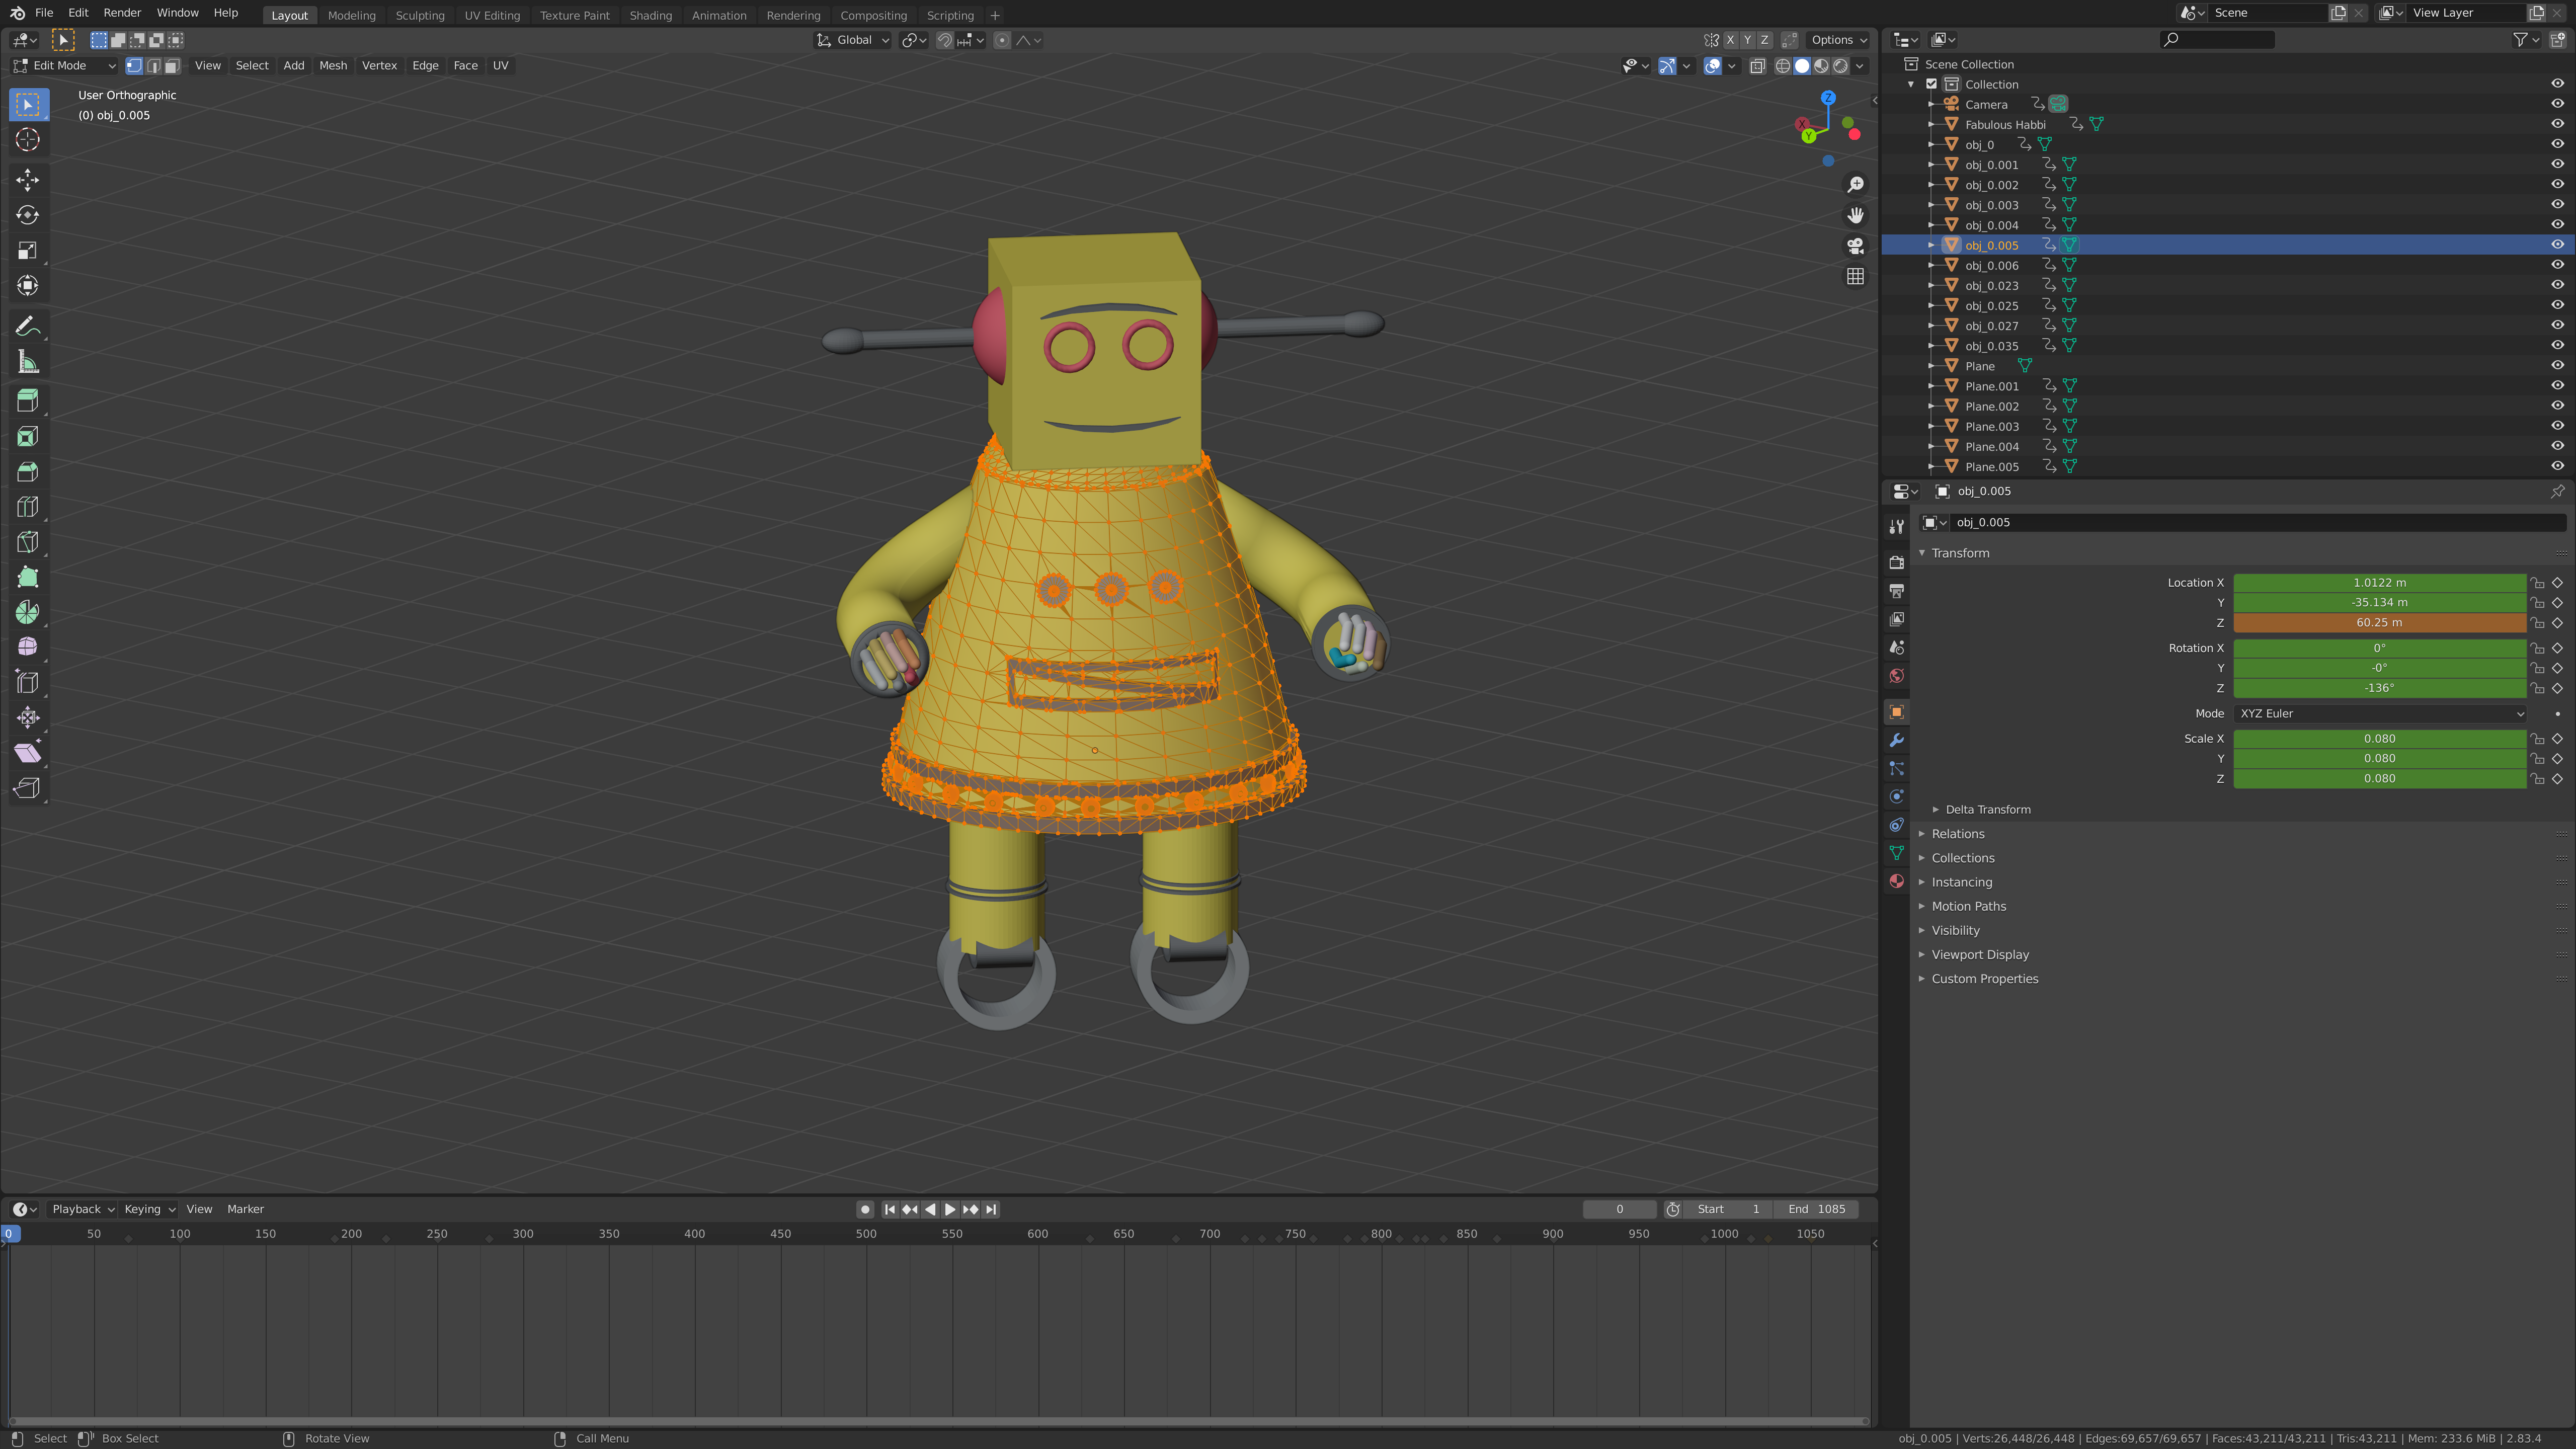This screenshot has width=2576, height=1449.
Task: Hide Plane.005 in the viewport
Action: click(x=2556, y=466)
